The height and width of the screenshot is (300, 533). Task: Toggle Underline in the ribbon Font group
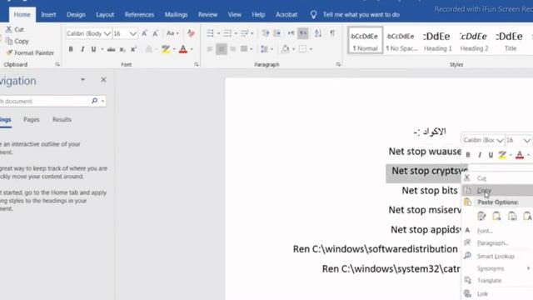point(93,49)
